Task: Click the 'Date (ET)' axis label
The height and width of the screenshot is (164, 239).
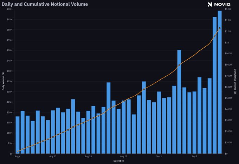Action: coord(118,160)
